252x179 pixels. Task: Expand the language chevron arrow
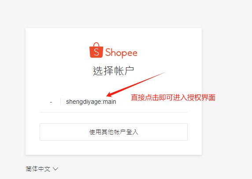pos(56,169)
